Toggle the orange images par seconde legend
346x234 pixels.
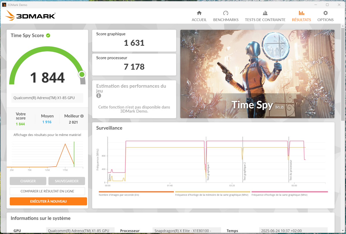click(136, 193)
